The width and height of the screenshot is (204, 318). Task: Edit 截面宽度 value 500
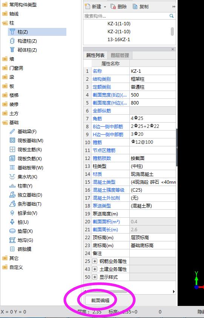pyautogui.click(x=152, y=95)
